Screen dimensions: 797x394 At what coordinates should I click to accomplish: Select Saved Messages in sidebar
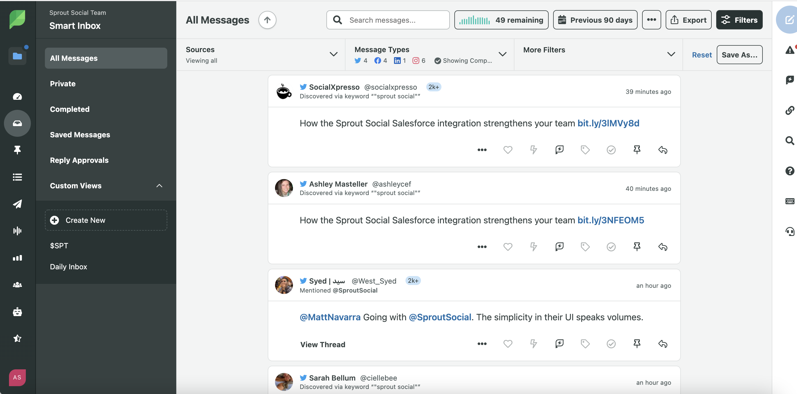point(80,135)
